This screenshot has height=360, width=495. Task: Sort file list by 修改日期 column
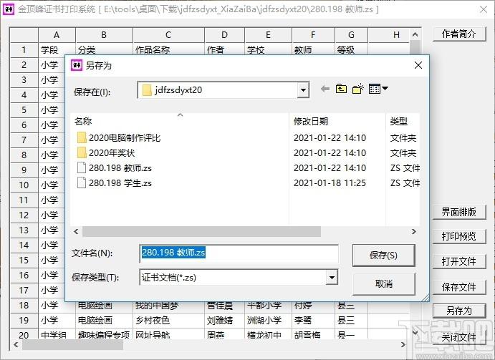click(311, 122)
